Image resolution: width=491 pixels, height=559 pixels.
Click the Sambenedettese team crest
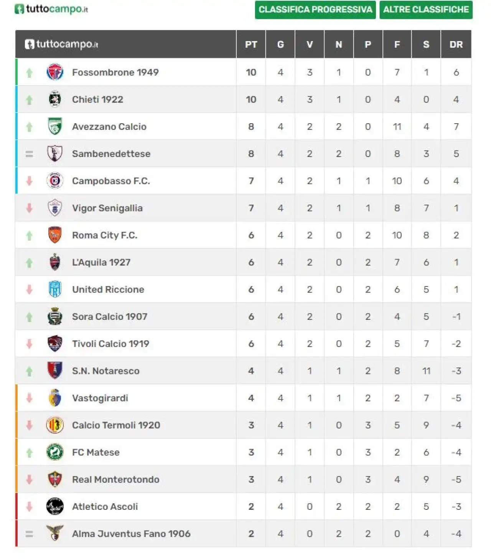pyautogui.click(x=55, y=154)
